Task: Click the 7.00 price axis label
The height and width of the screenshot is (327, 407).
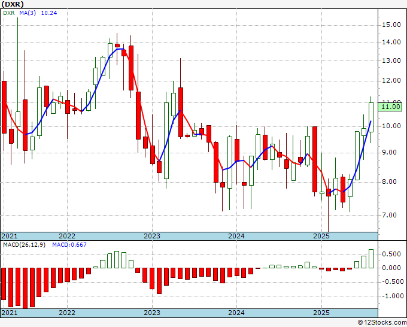Action: pos(390,215)
